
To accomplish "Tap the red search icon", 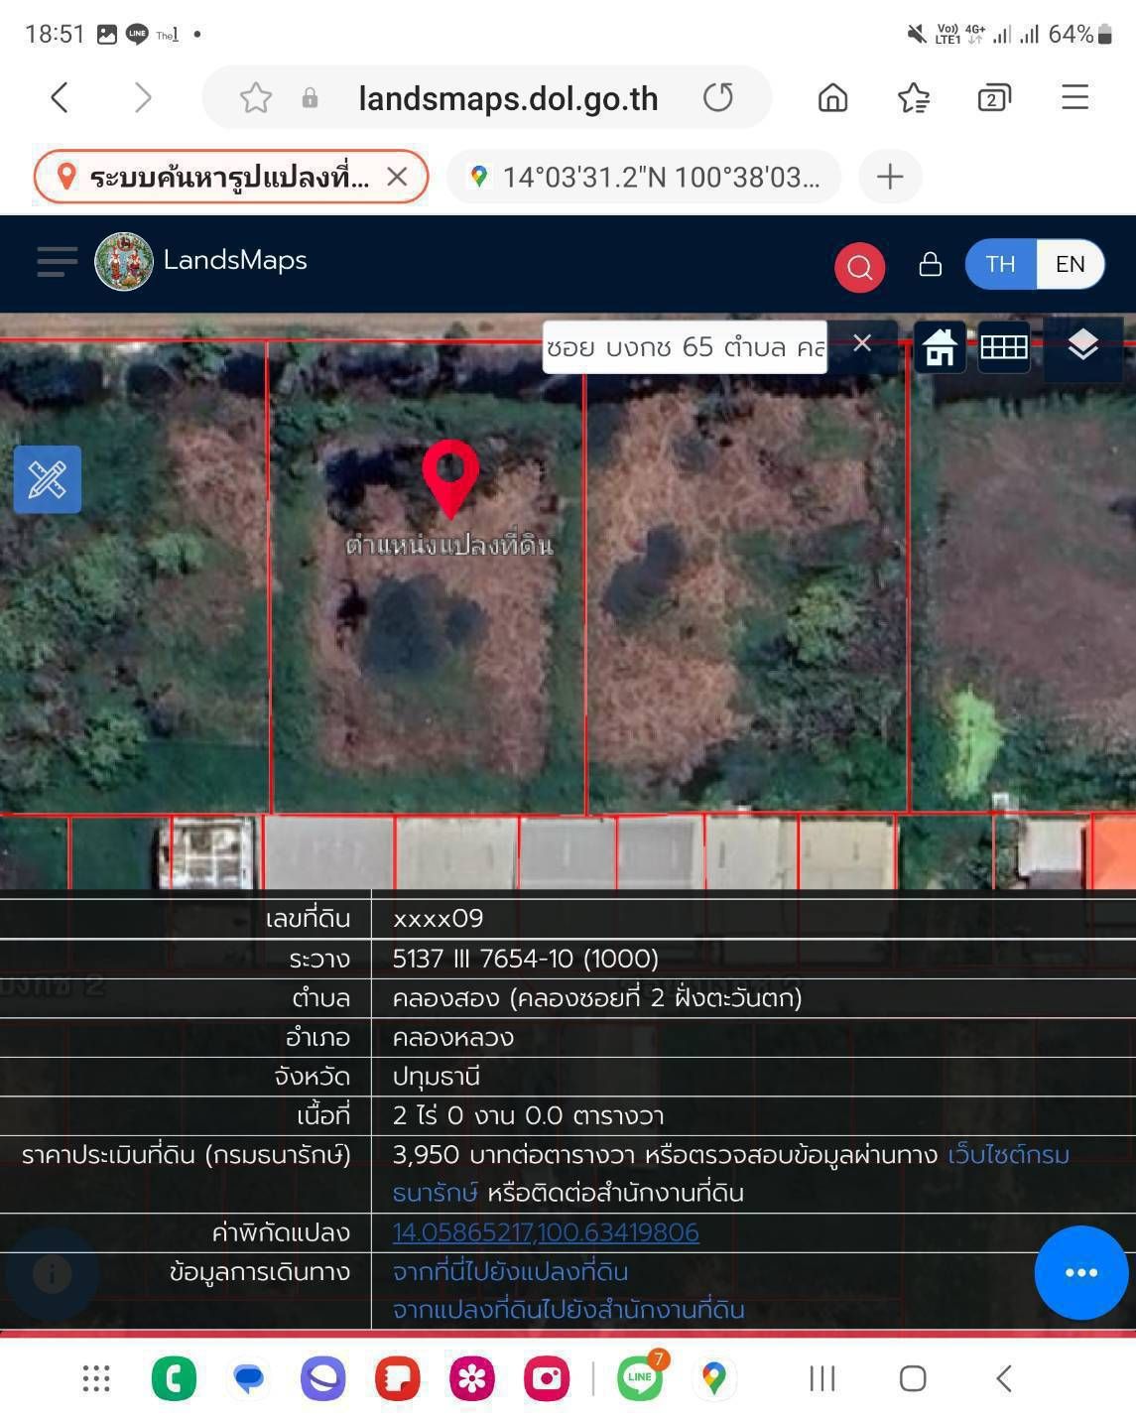I will click(859, 267).
